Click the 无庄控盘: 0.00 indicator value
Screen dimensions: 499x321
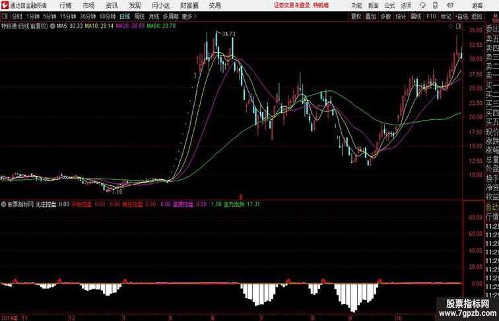(52, 204)
